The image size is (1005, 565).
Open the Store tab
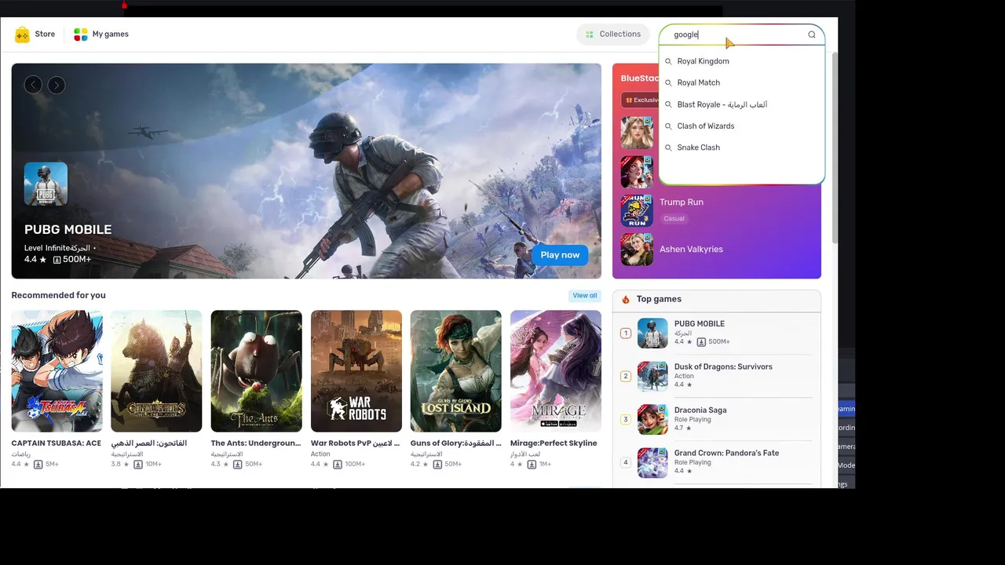click(x=35, y=35)
